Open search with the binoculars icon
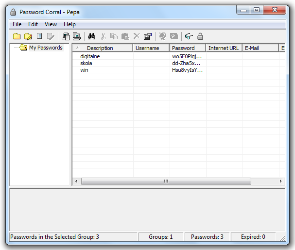This screenshot has height=250, width=295. tap(92, 36)
